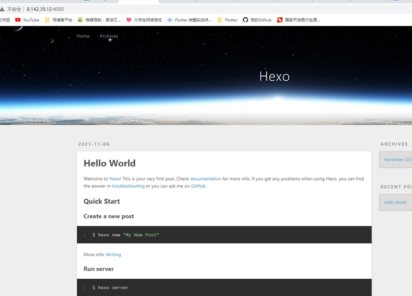This screenshot has width=412, height=296.
Task: Click the Create a new post heading
Action: (x=109, y=216)
